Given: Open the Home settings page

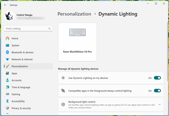Looking at the screenshot, I should pyautogui.click(x=28, y=38).
